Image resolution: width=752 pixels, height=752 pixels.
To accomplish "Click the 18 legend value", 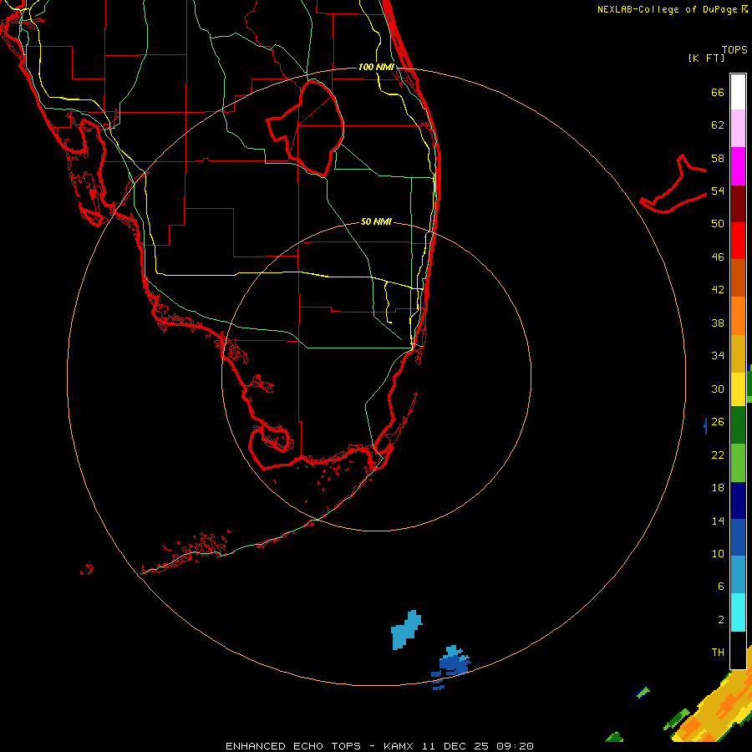I will 718,488.
